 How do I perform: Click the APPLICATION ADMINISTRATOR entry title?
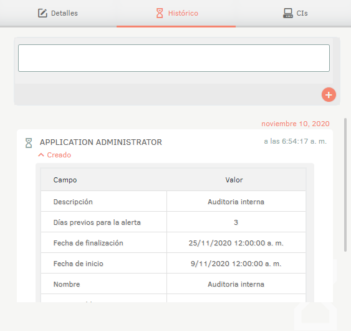(101, 142)
